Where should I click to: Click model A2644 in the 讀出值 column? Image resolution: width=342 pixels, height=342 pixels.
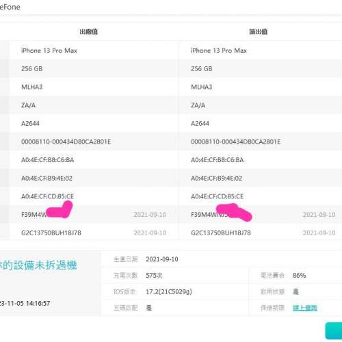(x=200, y=123)
